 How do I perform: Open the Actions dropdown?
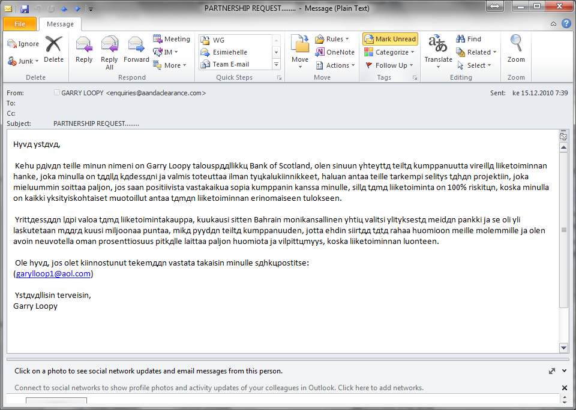(x=335, y=65)
